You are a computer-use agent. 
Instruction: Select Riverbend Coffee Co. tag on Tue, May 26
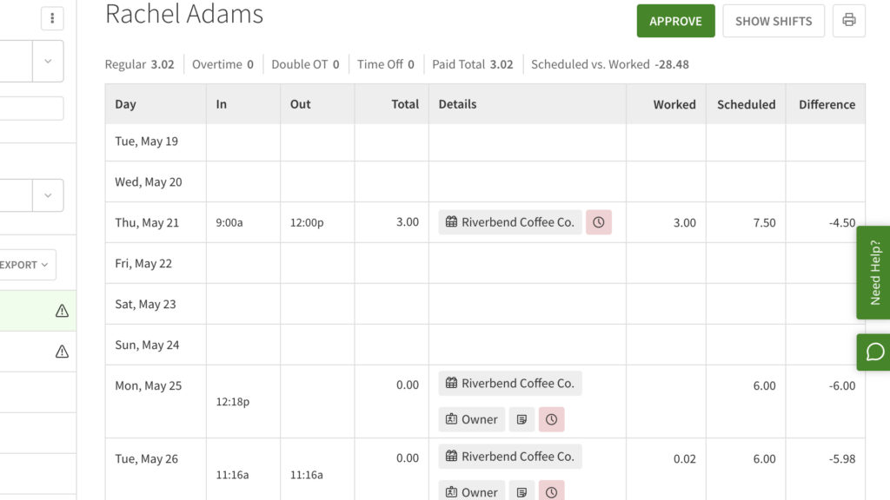click(509, 457)
